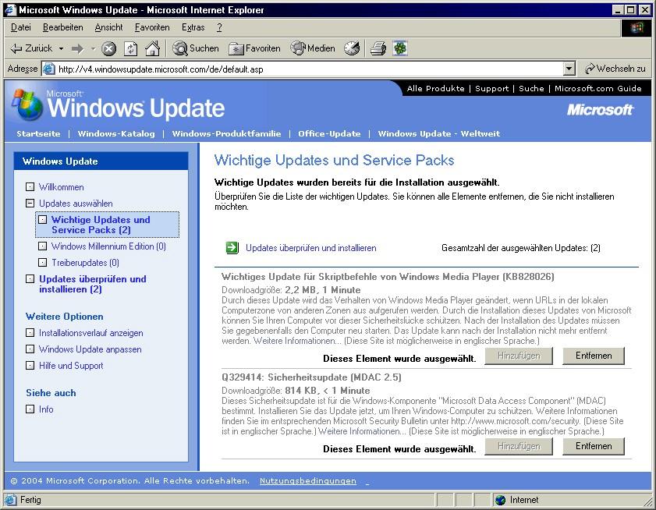Open the Nutzungsbedingungen link in footer
Image resolution: width=656 pixels, height=510 pixels.
click(x=307, y=481)
